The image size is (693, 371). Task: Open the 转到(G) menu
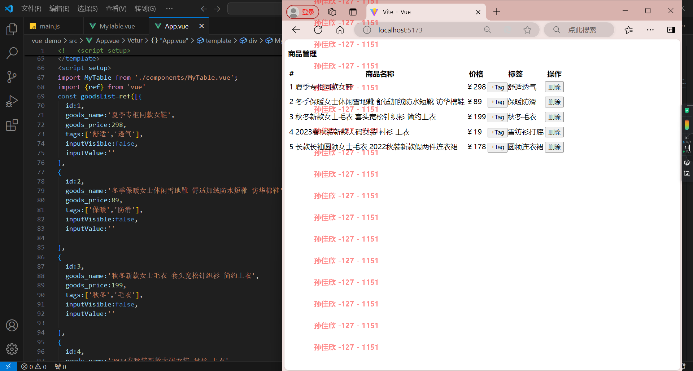coord(145,8)
